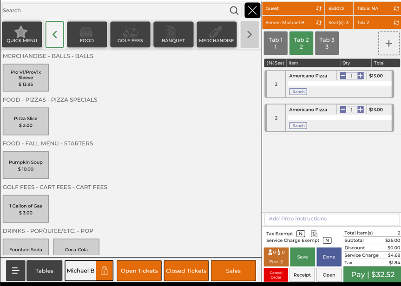Open the Quick Menu star category

pyautogui.click(x=22, y=35)
